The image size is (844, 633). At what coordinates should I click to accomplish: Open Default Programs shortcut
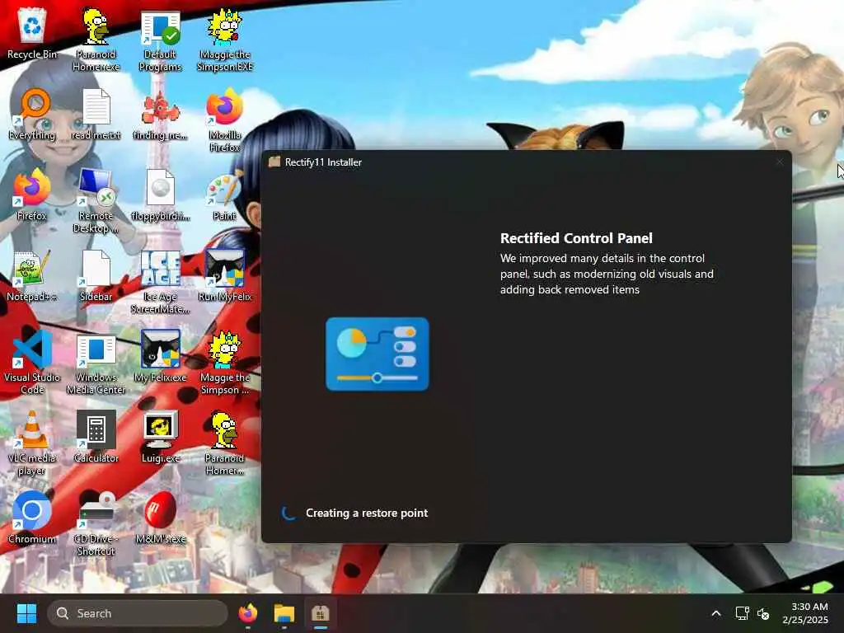(x=161, y=40)
